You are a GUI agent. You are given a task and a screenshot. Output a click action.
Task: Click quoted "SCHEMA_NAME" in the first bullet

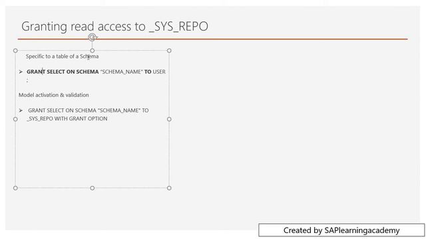[121, 72]
